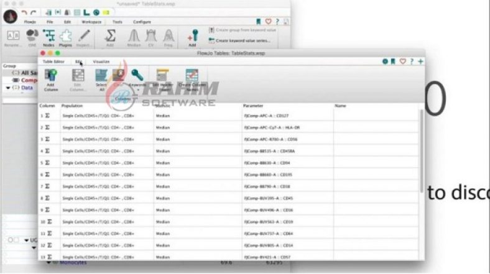Open the Edit tab in workspace window

[67, 22]
